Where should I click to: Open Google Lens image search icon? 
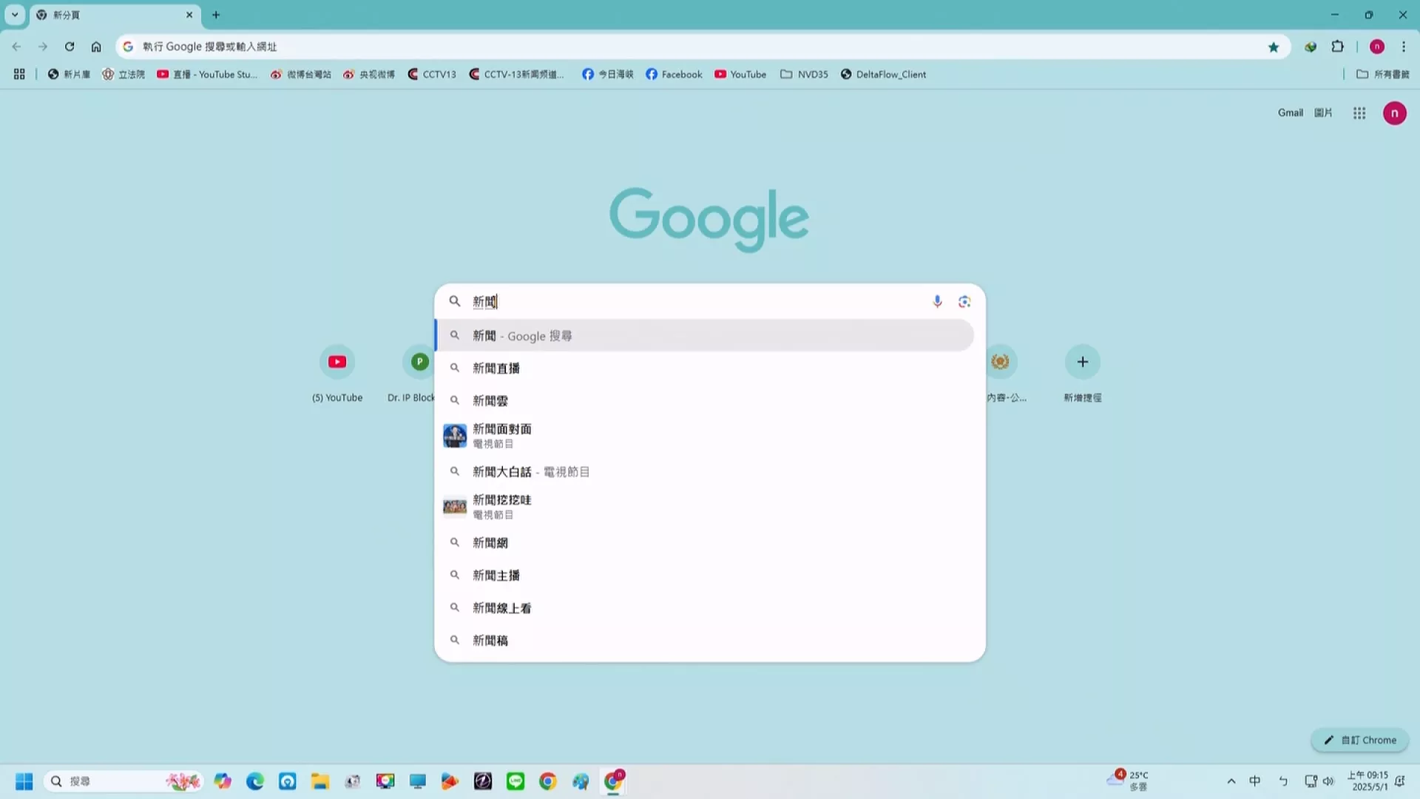pyautogui.click(x=964, y=301)
